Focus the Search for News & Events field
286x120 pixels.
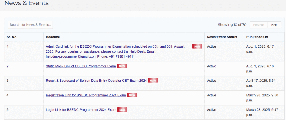(30, 25)
